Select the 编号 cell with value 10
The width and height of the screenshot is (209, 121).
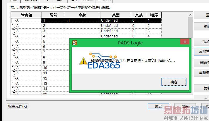53,68
